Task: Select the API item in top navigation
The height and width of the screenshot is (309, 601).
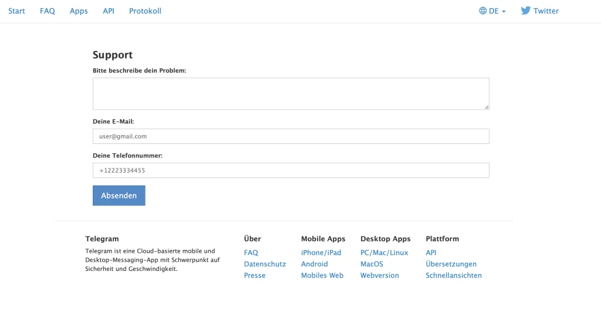Action: pyautogui.click(x=109, y=11)
